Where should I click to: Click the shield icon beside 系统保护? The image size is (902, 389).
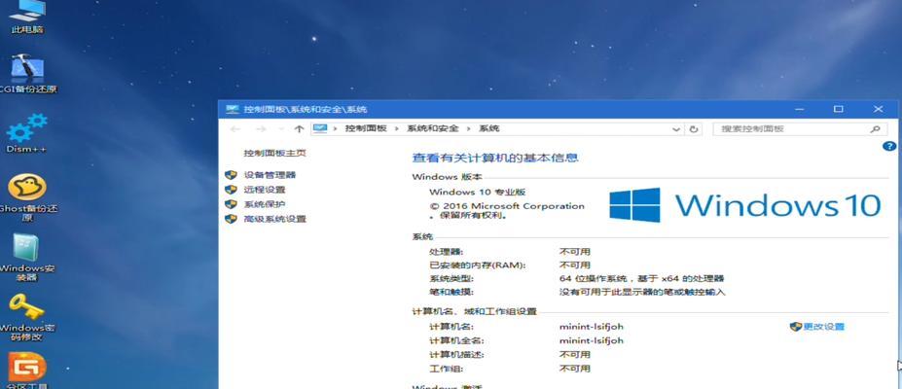pyautogui.click(x=231, y=204)
